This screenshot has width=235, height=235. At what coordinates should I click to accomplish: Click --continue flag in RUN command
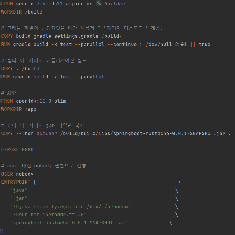coord(122,44)
